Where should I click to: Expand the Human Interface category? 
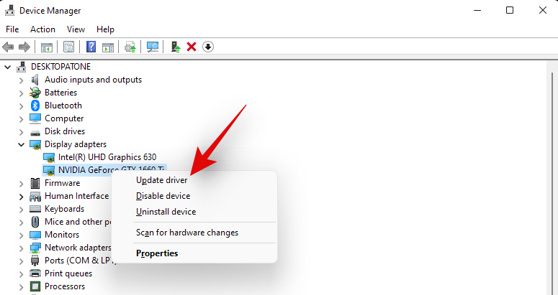22,197
